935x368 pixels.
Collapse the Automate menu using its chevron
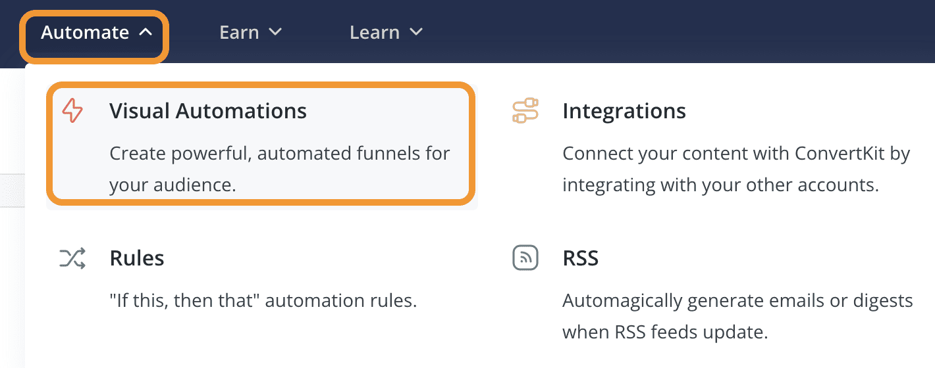[x=147, y=32]
